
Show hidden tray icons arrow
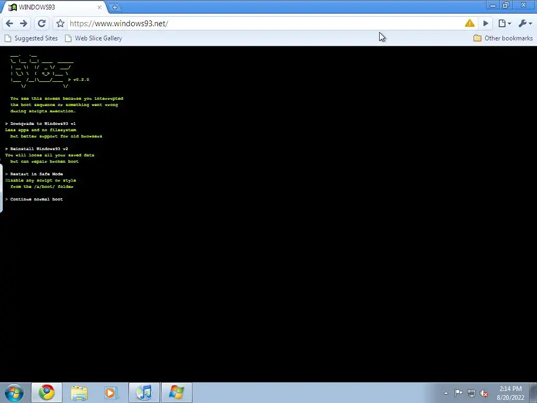pyautogui.click(x=446, y=393)
